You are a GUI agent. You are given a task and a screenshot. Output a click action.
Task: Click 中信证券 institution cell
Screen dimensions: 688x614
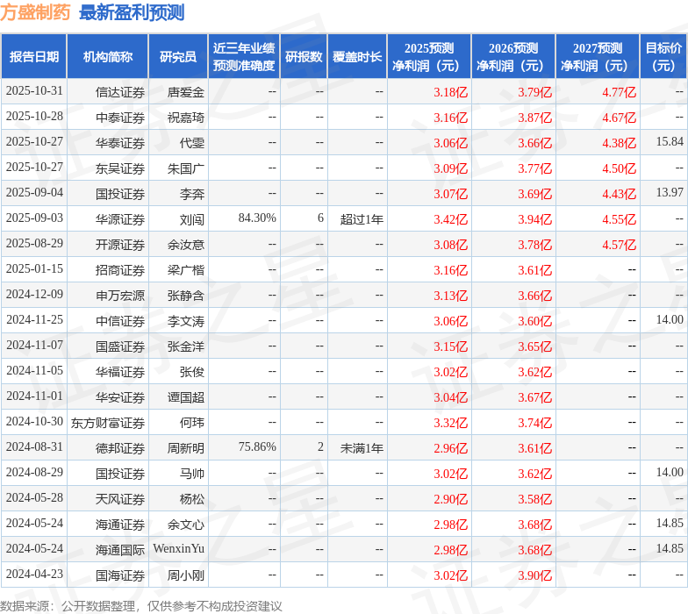coord(120,321)
